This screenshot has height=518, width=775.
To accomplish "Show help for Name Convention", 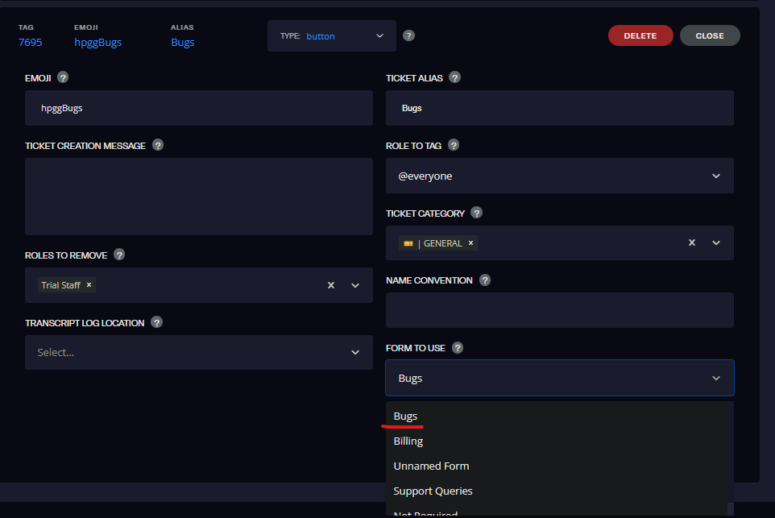I will pyautogui.click(x=485, y=280).
